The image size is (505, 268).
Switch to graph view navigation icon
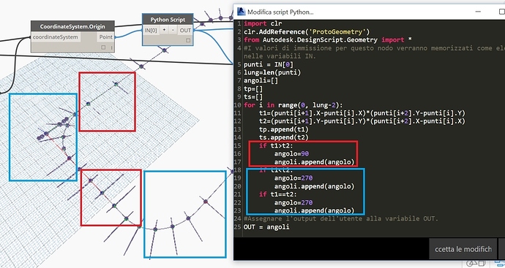[x=500, y=264]
